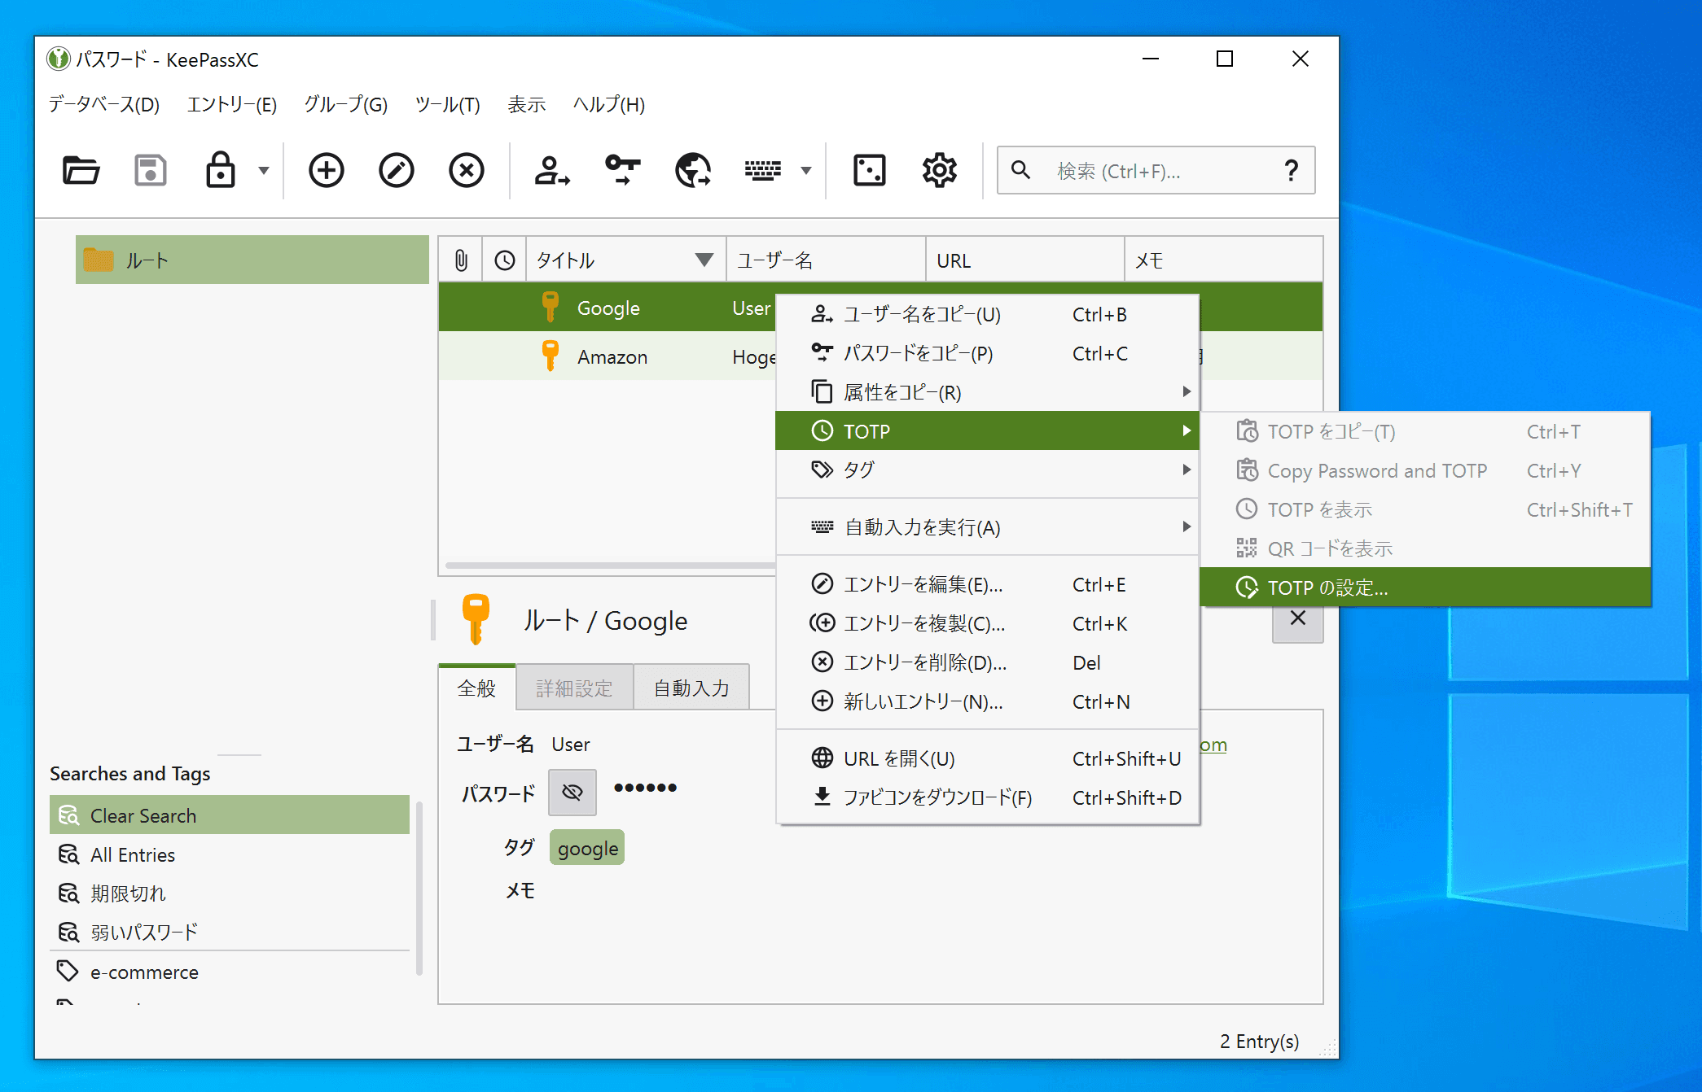
Task: Click the Google entry key icon
Action: [x=551, y=308]
